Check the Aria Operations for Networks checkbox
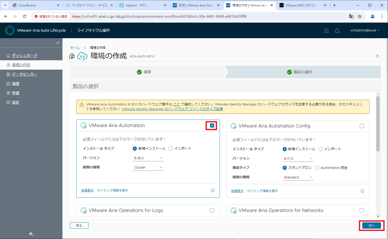Image resolution: width=388 pixels, height=239 pixels. point(362,210)
